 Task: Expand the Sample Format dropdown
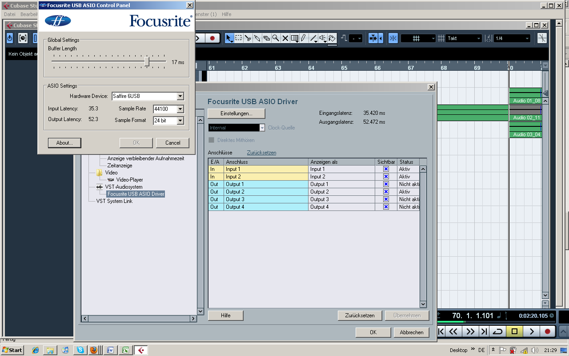[180, 121]
